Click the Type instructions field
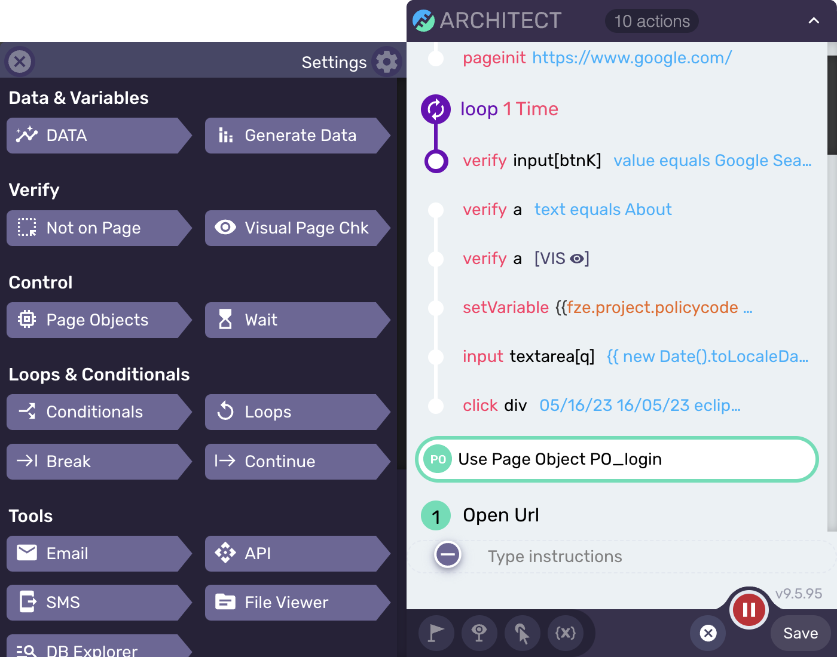This screenshot has width=837, height=657. point(555,556)
